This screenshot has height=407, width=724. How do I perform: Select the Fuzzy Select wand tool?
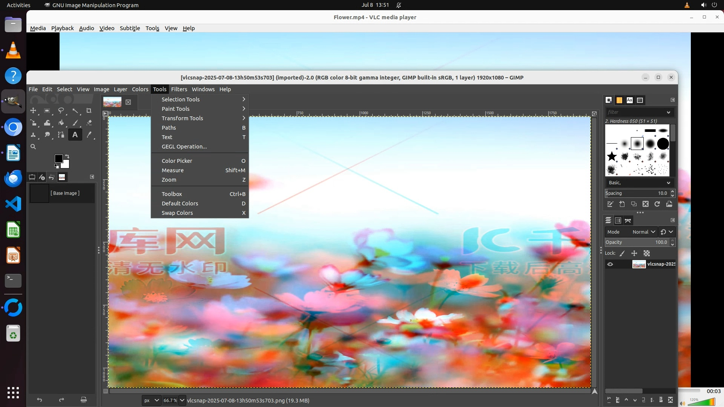tap(75, 111)
